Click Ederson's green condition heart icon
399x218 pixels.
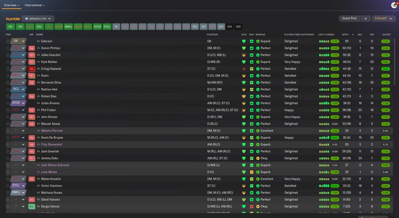click(x=244, y=41)
